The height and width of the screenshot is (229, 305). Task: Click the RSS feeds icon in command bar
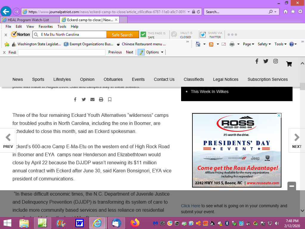[x=211, y=44]
